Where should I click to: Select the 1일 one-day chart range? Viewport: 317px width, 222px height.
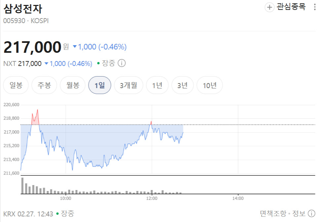tap(99, 85)
